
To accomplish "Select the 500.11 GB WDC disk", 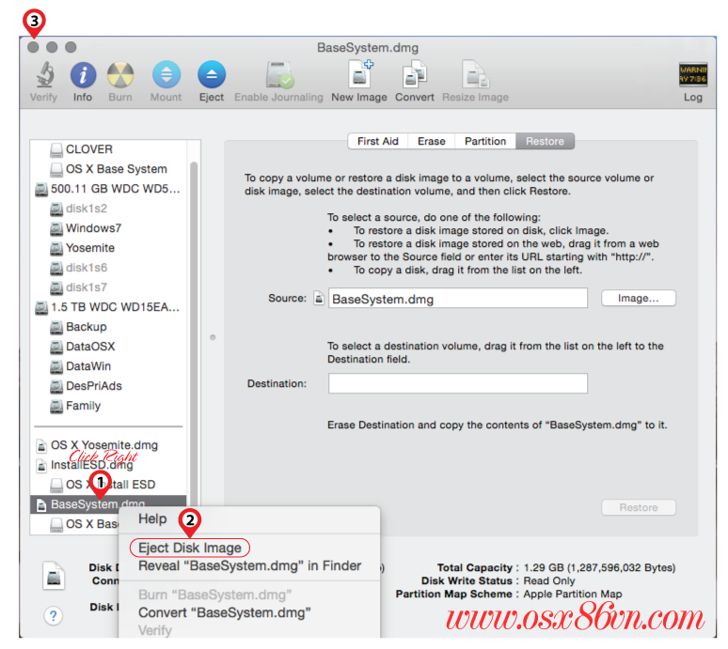I will click(109, 189).
